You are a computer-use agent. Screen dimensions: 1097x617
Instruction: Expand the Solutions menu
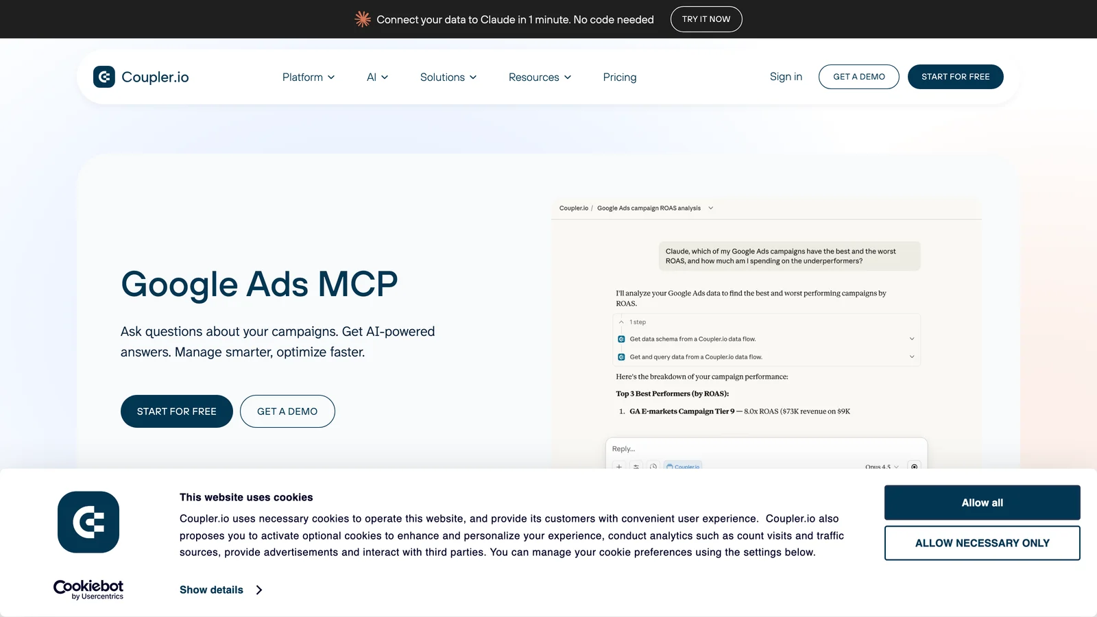[448, 77]
